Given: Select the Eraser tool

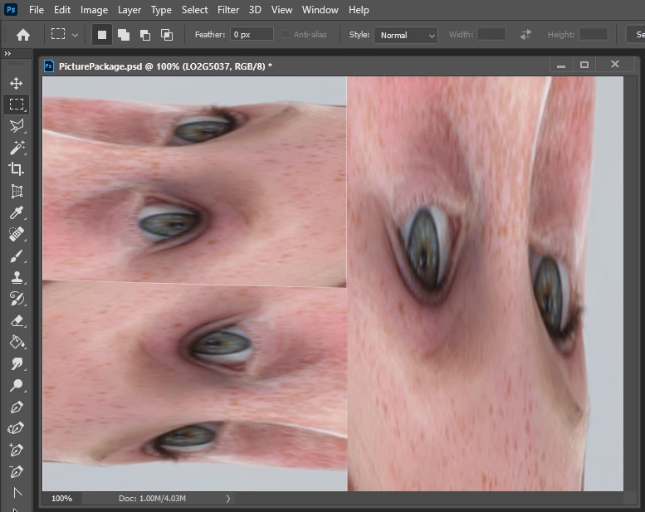Looking at the screenshot, I should (17, 320).
